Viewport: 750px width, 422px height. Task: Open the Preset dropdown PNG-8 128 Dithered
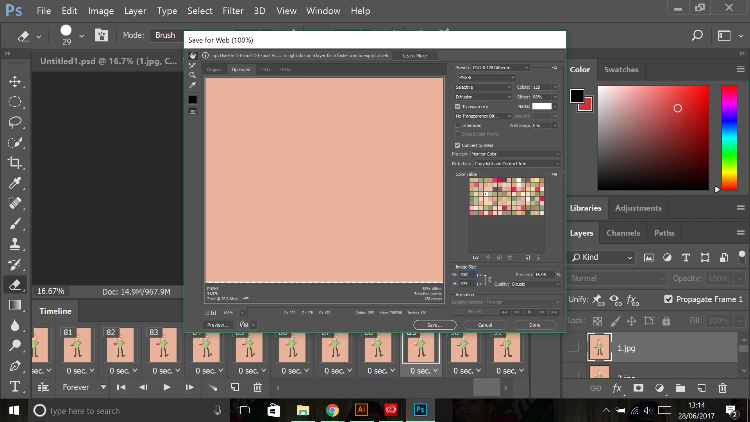(500, 68)
